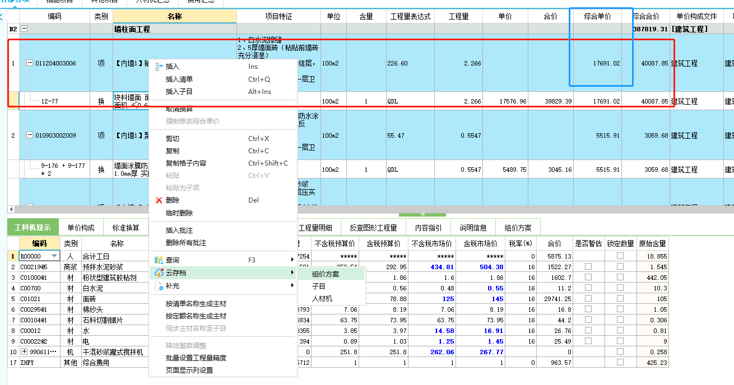734x385 pixels.
Task: Click the red X delete icon
Action: (x=159, y=200)
